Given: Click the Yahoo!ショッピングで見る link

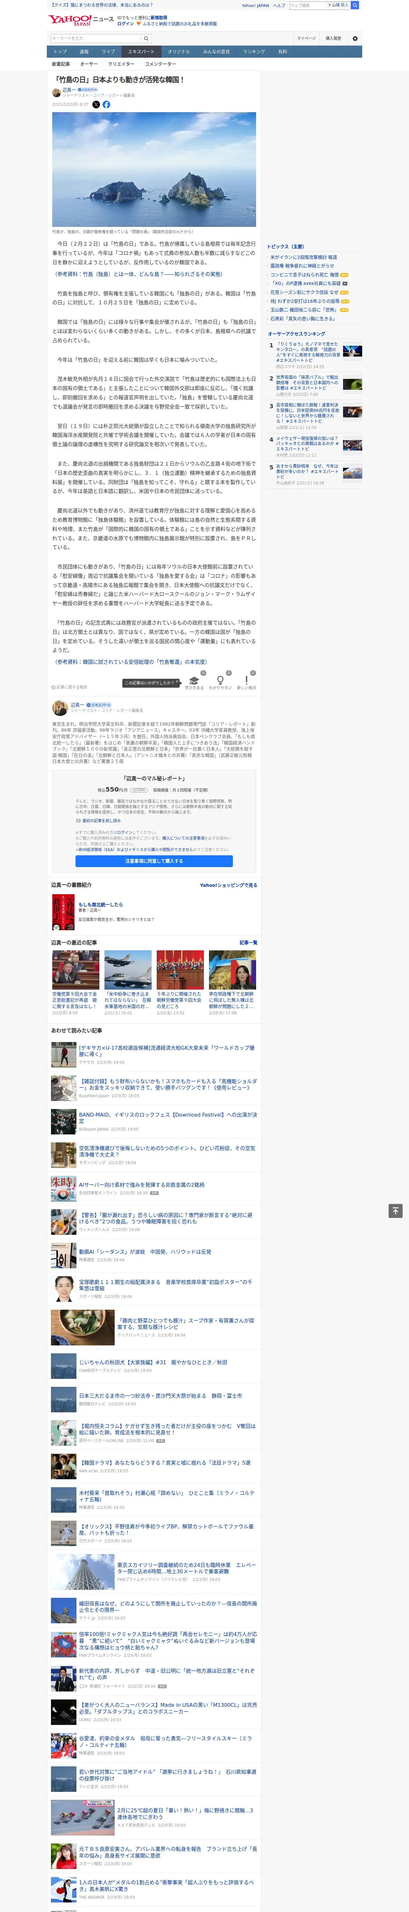Looking at the screenshot, I should [229, 886].
